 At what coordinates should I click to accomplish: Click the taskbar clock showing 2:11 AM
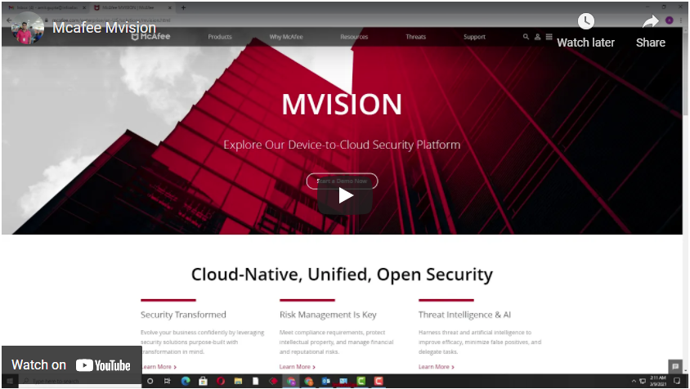coord(658,381)
